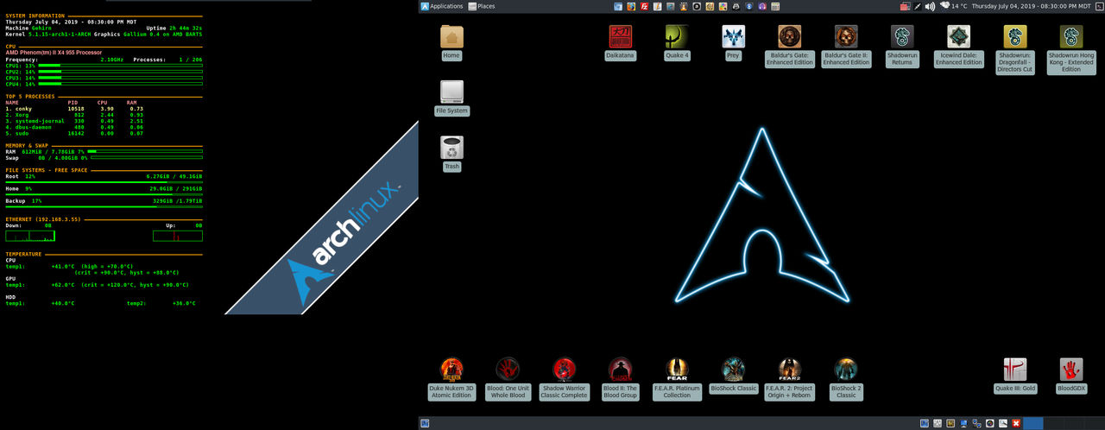
Task: Open the magnifier search icon in bottom panel
Action: 1003,423
